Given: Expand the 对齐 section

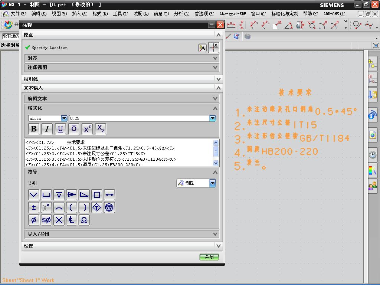Looking at the screenshot, I should (x=122, y=58).
